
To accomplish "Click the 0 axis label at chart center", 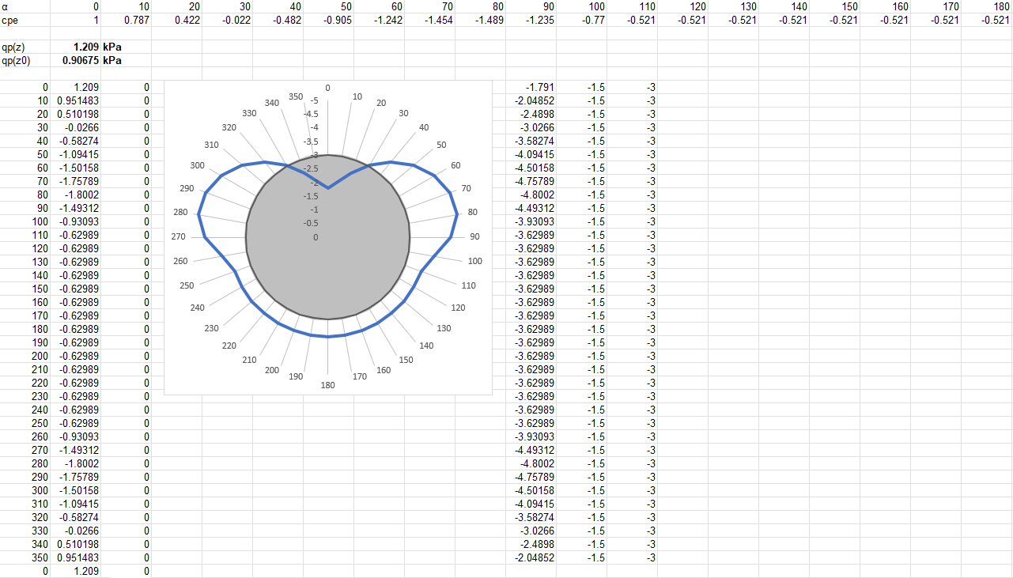I will [316, 237].
